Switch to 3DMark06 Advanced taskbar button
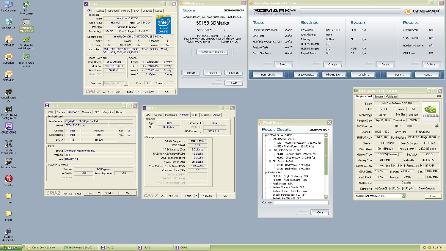This screenshot has height=251, width=446. (43, 247)
